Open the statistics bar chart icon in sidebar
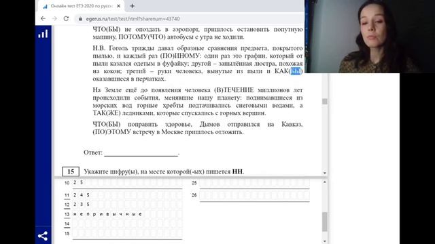Image resolution: width=435 pixels, height=244 pixels. click(43, 34)
